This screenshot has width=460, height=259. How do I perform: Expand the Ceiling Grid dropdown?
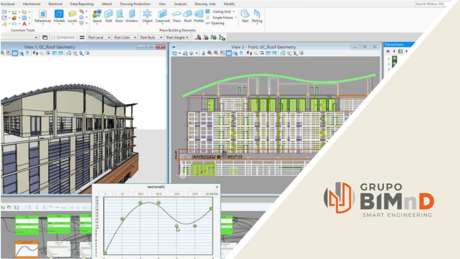[224, 11]
